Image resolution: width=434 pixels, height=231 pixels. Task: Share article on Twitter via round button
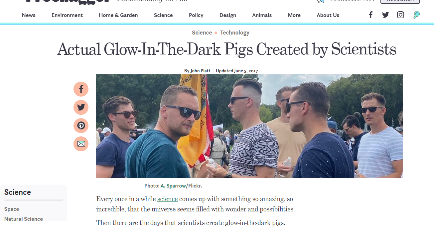pos(81,107)
